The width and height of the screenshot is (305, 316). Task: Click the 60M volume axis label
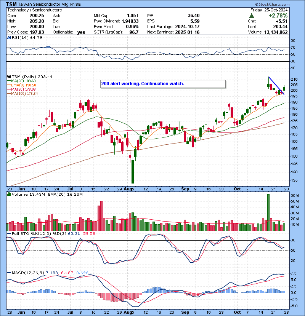click(x=295, y=196)
